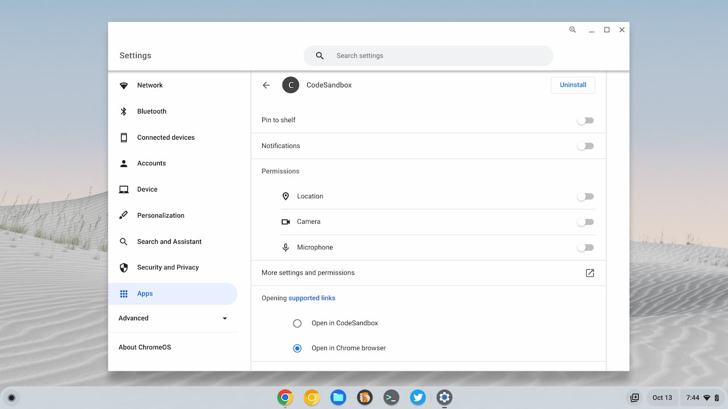Click the Search settings field

(428, 56)
